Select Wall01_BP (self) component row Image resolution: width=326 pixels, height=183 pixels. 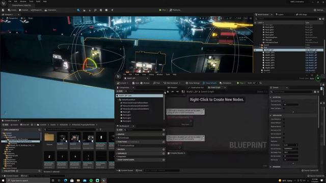click(x=140, y=96)
